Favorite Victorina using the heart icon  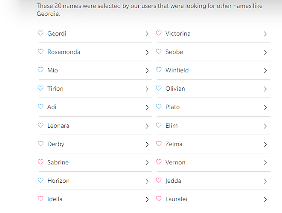159,33
